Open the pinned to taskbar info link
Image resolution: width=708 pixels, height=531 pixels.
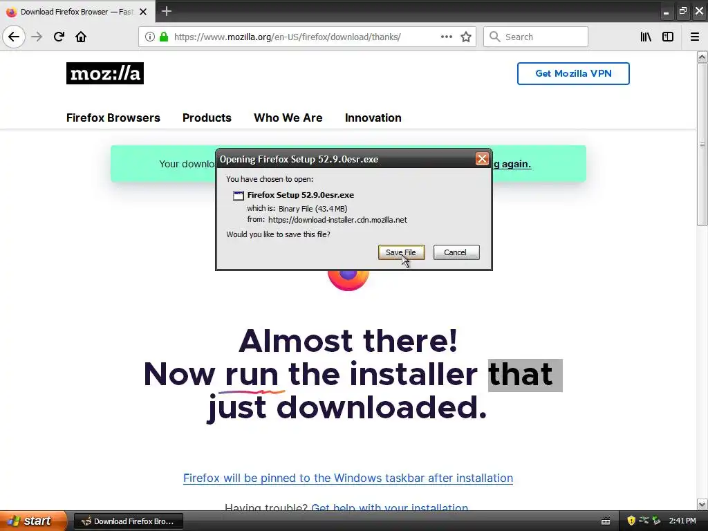click(x=348, y=478)
